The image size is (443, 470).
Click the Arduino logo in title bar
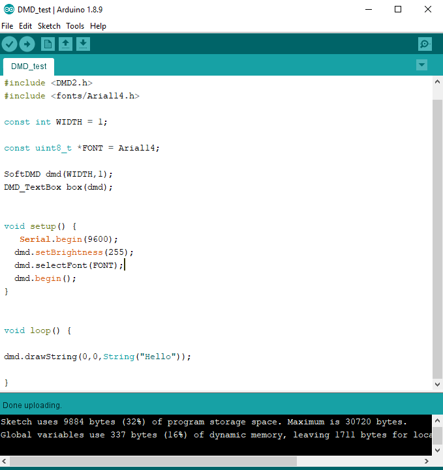tap(8, 10)
